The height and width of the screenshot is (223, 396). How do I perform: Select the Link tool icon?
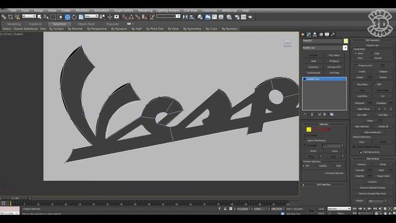[x=4, y=17]
